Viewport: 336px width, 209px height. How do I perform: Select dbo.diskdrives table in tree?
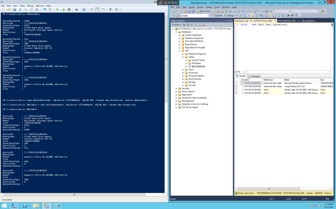pos(198,67)
